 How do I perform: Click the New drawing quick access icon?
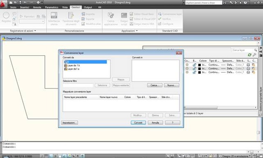[x=11, y=2]
